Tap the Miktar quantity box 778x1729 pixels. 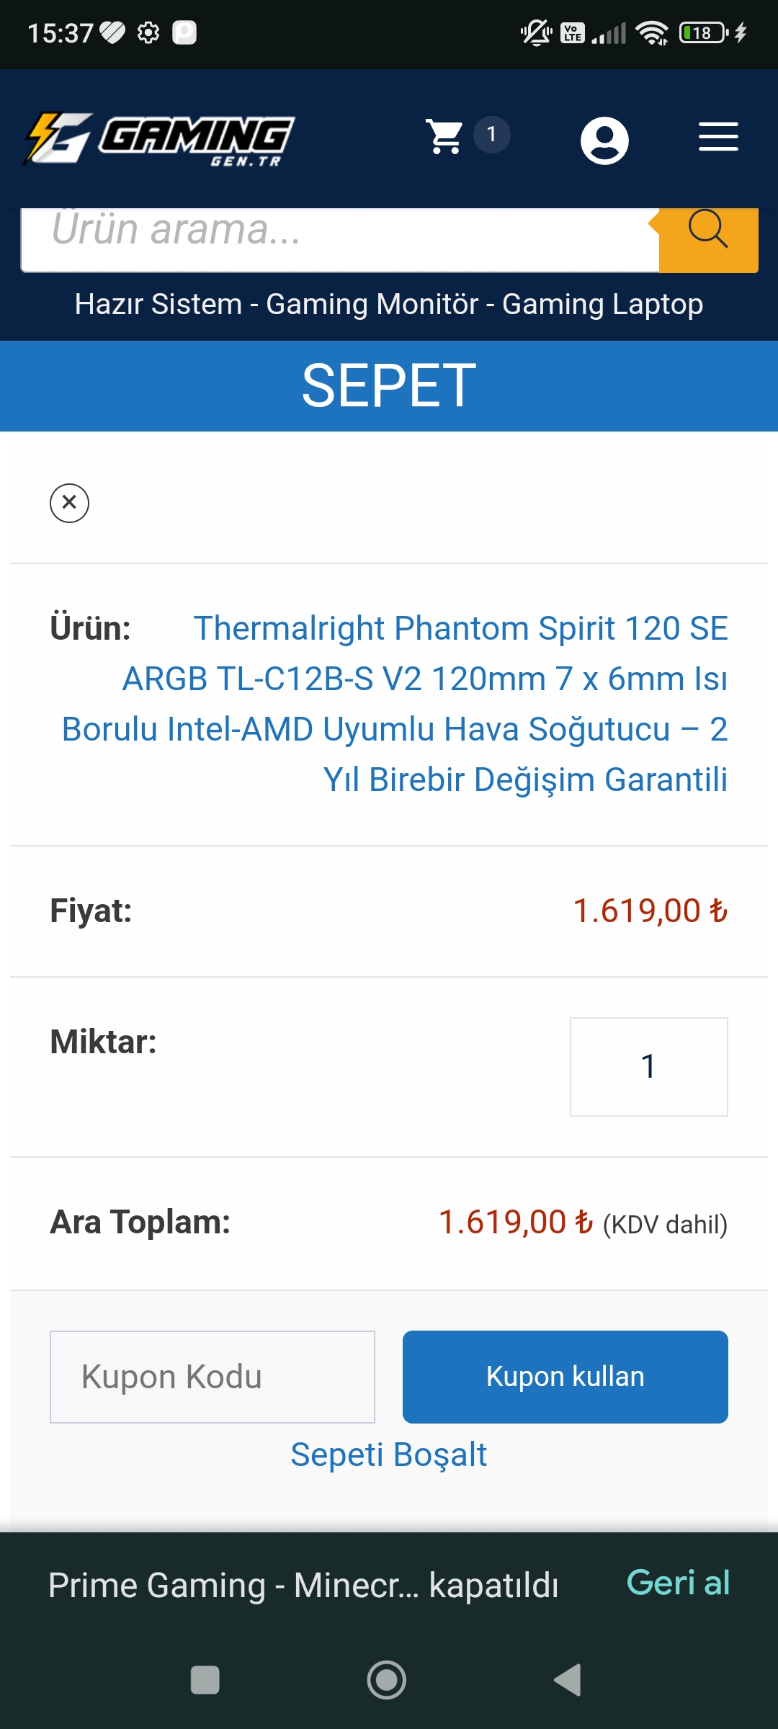(648, 1066)
